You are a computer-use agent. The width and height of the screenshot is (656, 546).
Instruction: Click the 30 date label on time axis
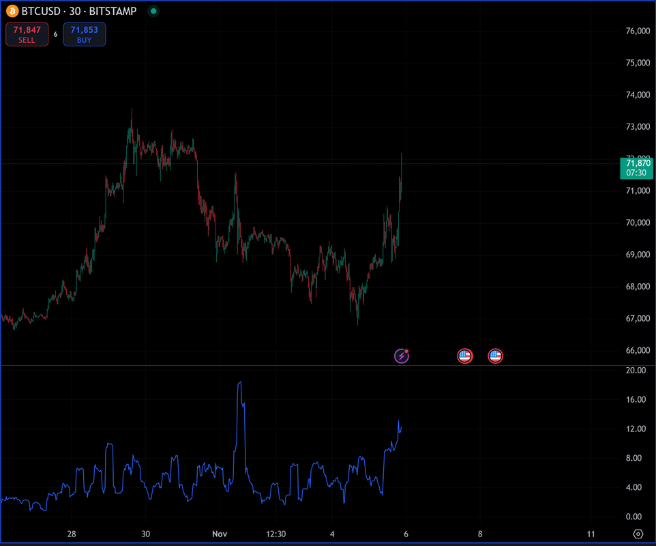[x=146, y=534]
